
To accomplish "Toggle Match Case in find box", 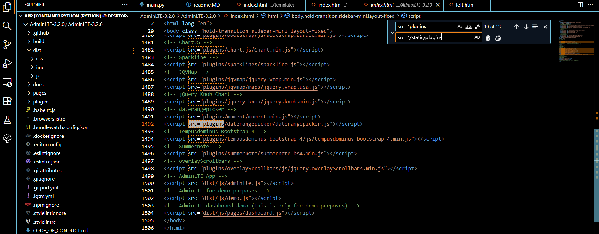I will click(460, 27).
